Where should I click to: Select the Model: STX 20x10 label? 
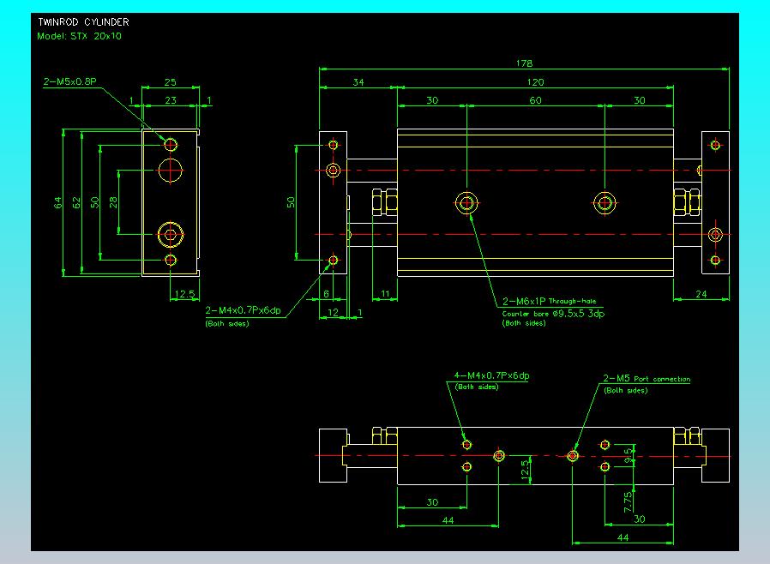pos(80,37)
